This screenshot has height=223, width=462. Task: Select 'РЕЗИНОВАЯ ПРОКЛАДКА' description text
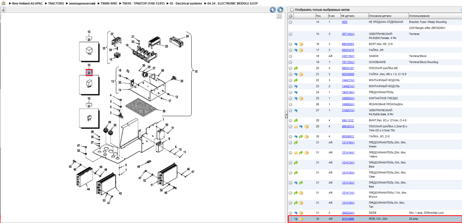[385, 104]
